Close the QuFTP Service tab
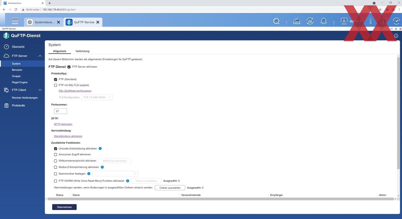The width and height of the screenshot is (402, 219). point(98,22)
